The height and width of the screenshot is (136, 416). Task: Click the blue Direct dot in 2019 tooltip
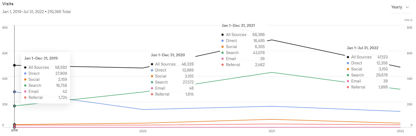26,73
